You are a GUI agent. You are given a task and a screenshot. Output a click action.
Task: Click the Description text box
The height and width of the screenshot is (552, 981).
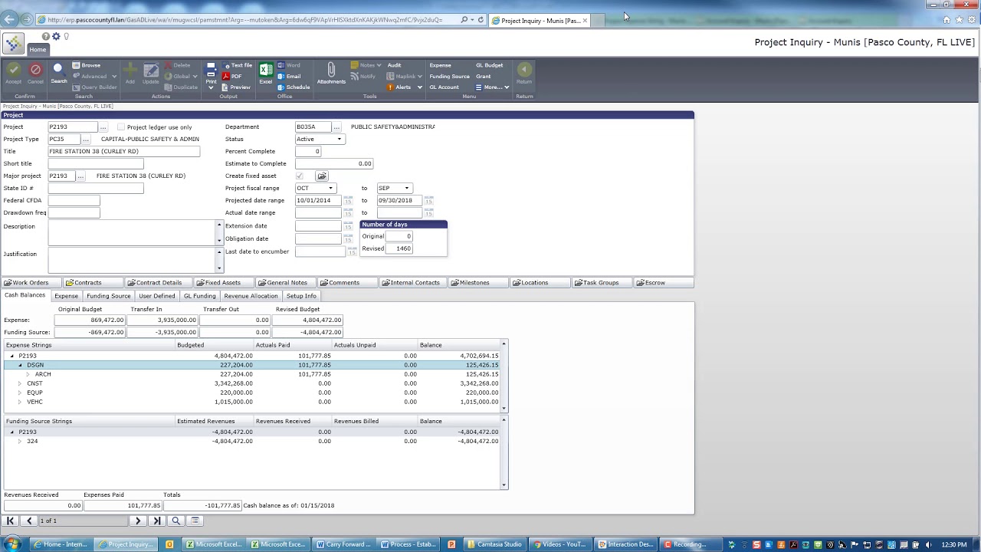point(131,233)
